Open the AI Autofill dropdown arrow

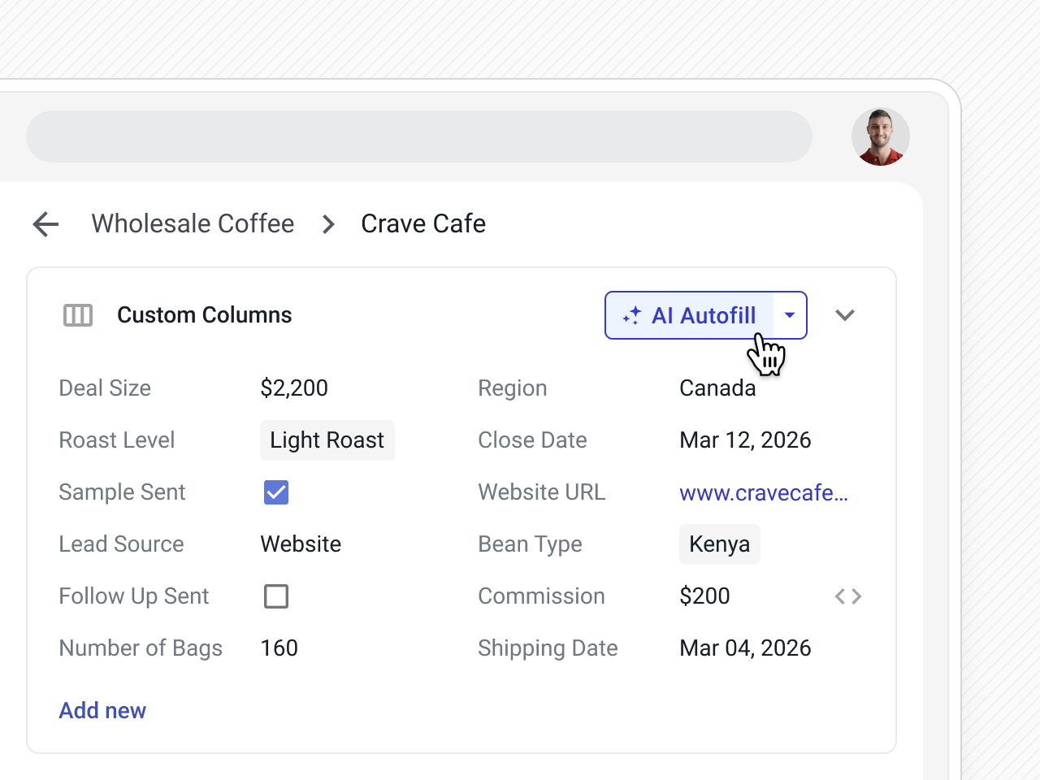point(790,315)
